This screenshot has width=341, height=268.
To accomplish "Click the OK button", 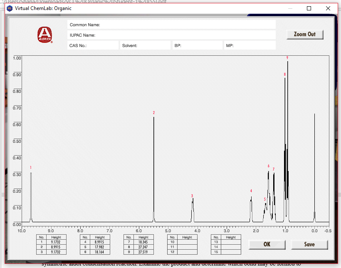I will (267, 244).
